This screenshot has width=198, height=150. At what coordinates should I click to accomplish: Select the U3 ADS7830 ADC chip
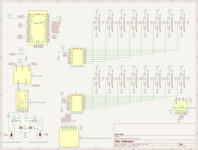76,102
